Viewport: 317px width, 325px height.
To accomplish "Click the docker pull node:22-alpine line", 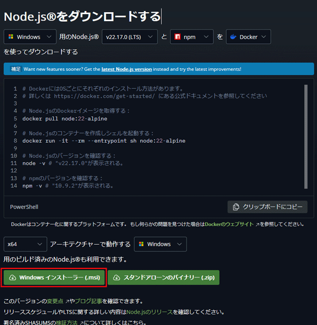I will 65,118.
